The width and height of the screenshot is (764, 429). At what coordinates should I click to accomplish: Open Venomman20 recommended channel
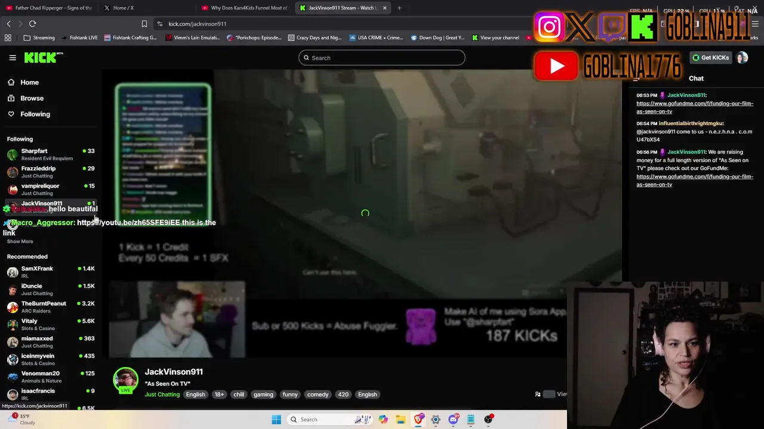pyautogui.click(x=51, y=377)
